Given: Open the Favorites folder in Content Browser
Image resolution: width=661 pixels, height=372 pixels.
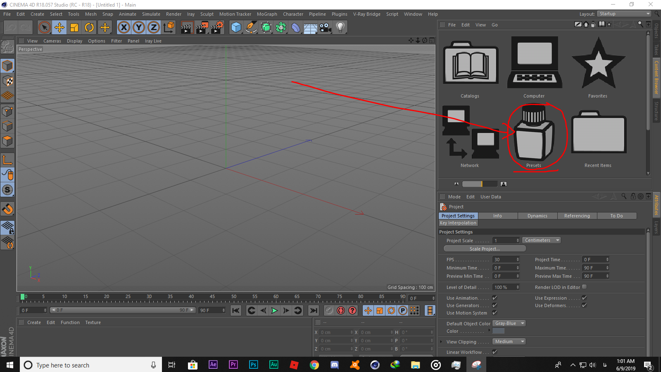Looking at the screenshot, I should click(598, 68).
